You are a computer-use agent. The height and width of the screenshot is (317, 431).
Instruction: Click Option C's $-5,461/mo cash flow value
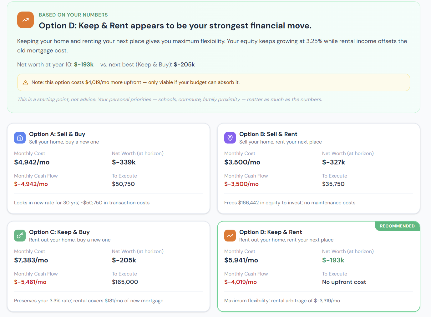pos(30,282)
